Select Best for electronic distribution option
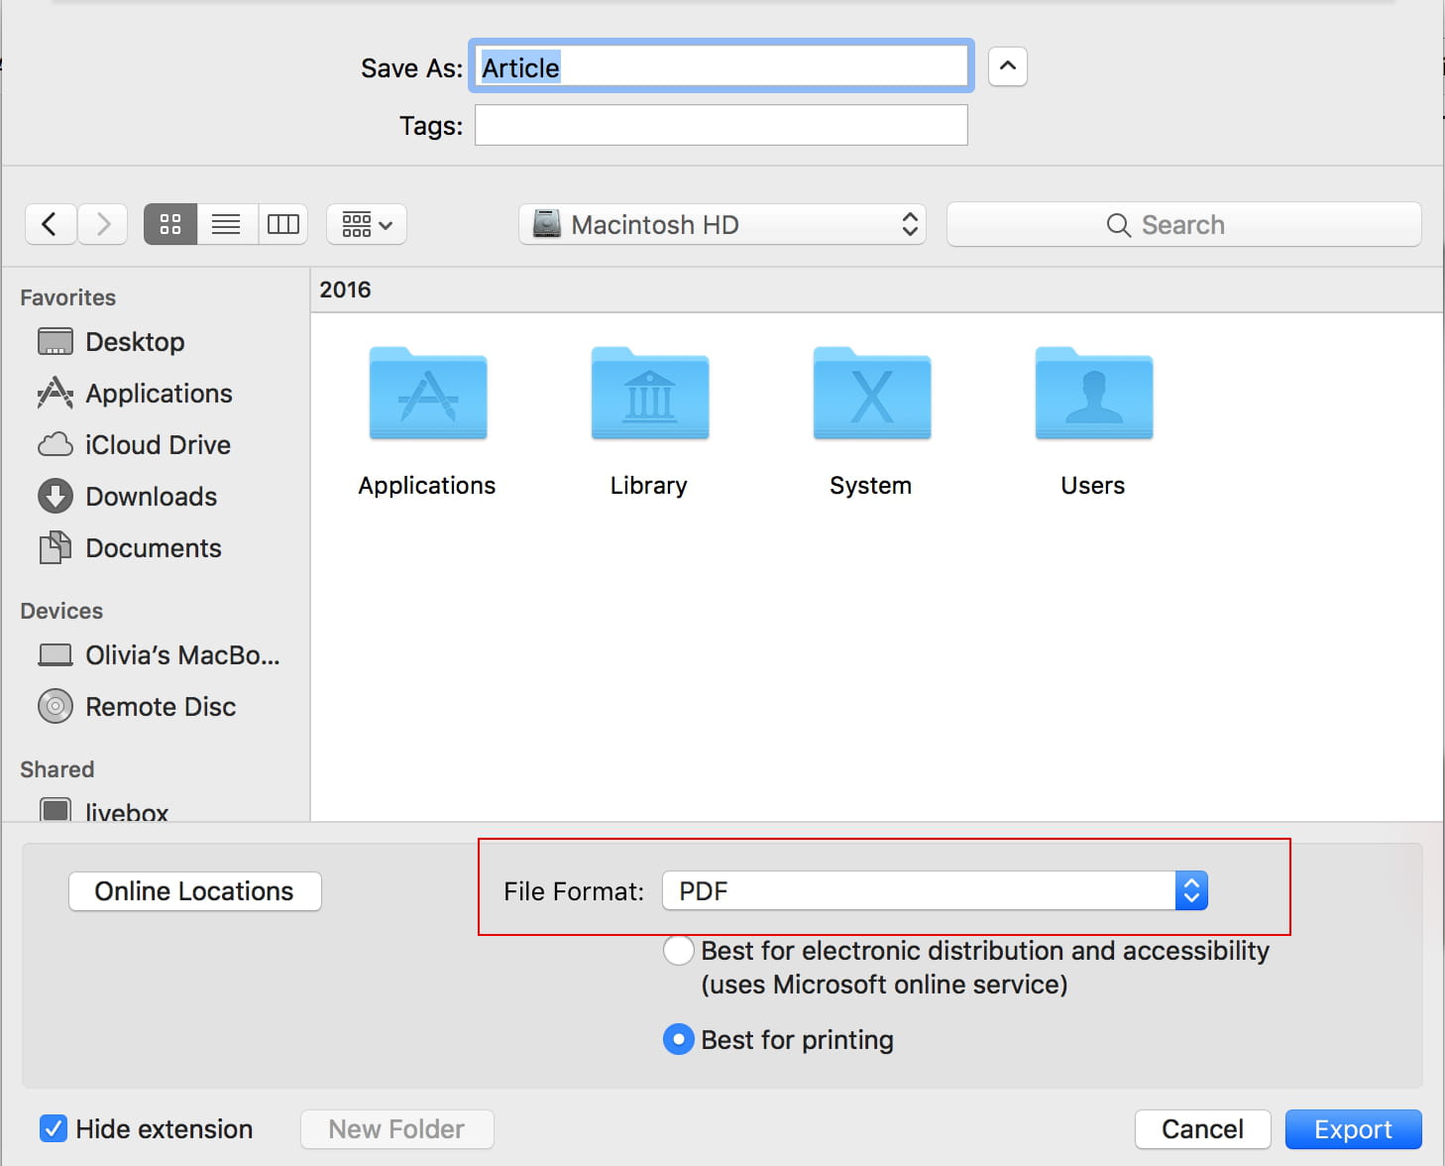 (679, 950)
